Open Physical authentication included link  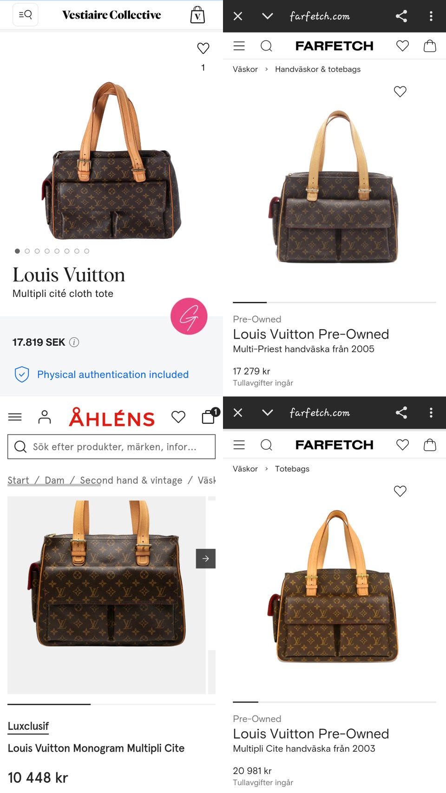click(x=113, y=374)
